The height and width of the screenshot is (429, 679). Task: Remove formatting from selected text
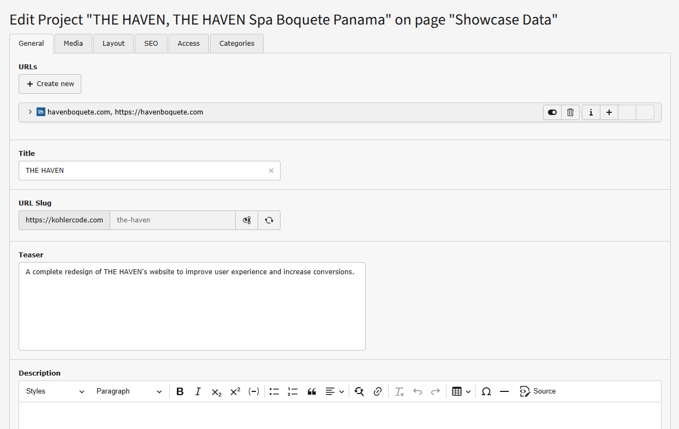399,391
